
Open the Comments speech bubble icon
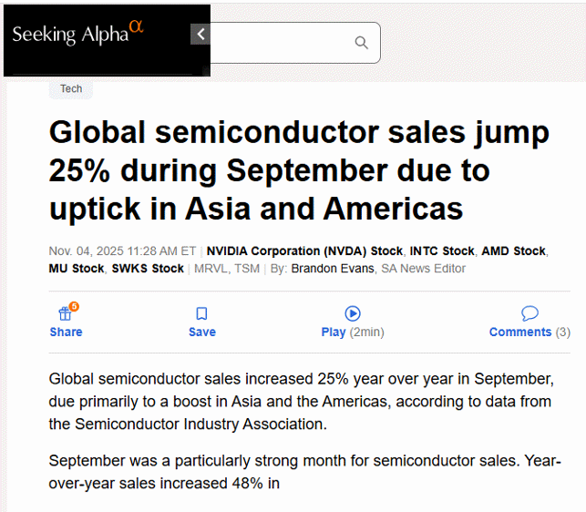click(529, 313)
